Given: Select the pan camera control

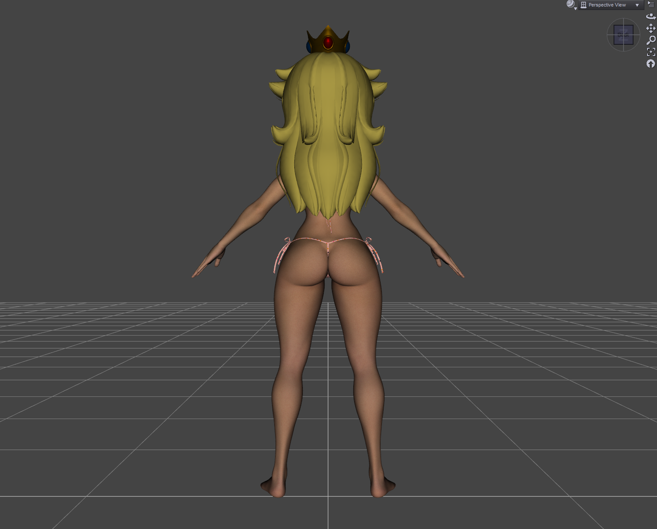Looking at the screenshot, I should [650, 28].
